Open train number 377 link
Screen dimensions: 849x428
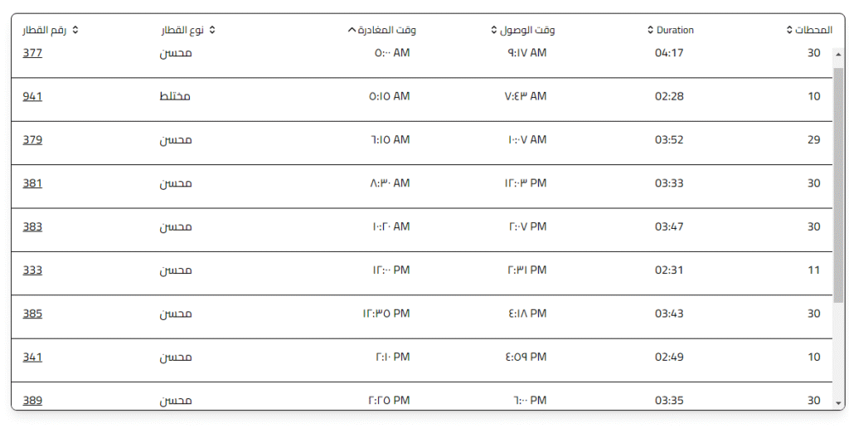32,53
